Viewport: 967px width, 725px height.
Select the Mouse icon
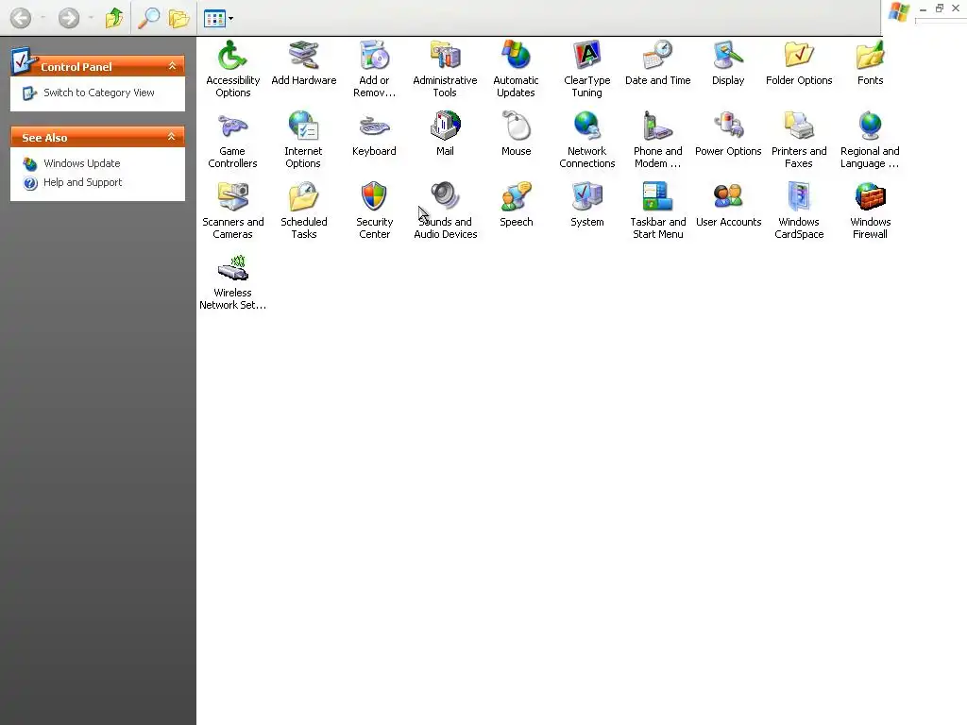pos(517,126)
